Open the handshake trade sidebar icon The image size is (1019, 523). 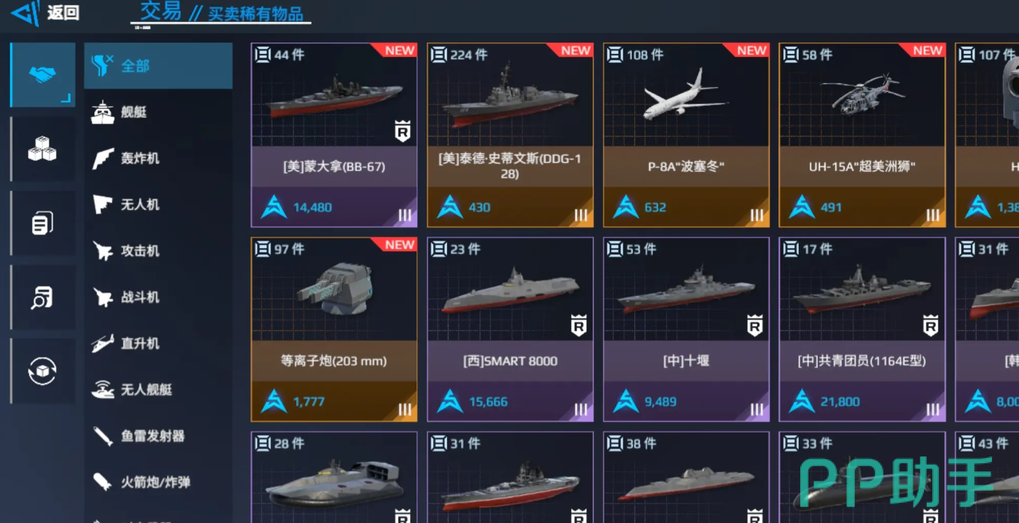pos(43,75)
